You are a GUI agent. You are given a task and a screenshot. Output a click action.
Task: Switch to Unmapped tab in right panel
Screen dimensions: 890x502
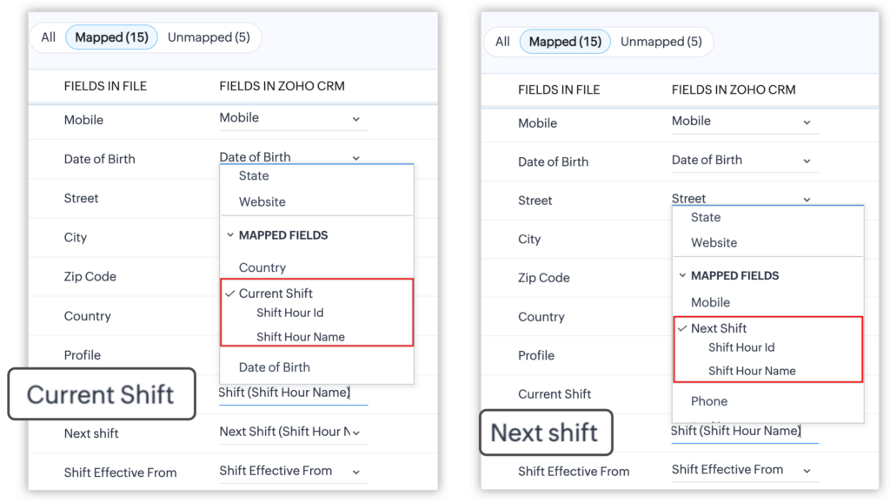(661, 41)
